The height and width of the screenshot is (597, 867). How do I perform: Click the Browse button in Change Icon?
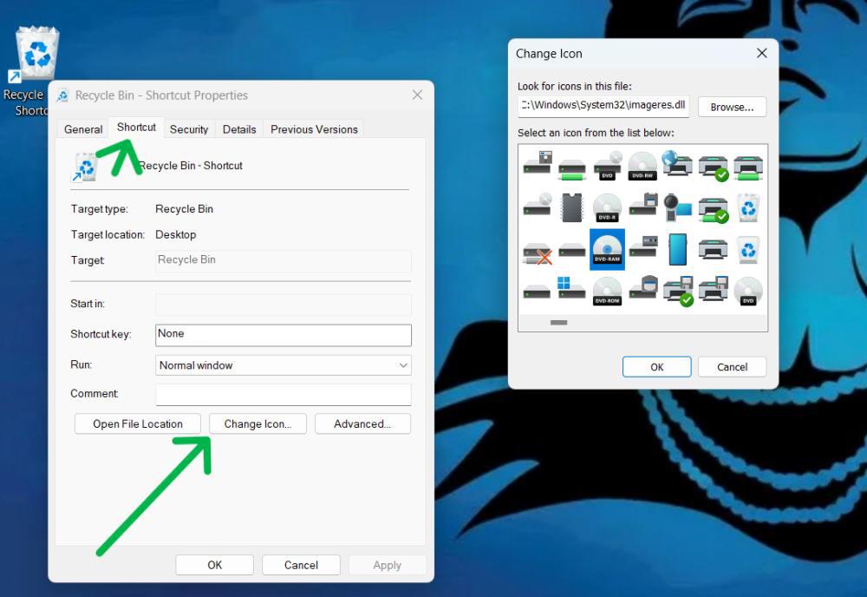click(x=733, y=107)
